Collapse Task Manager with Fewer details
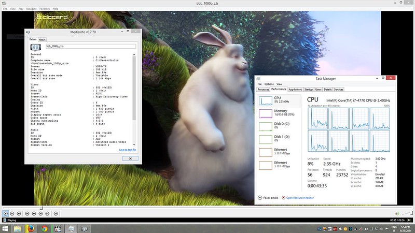The width and height of the screenshot is (415, 233). point(268,198)
